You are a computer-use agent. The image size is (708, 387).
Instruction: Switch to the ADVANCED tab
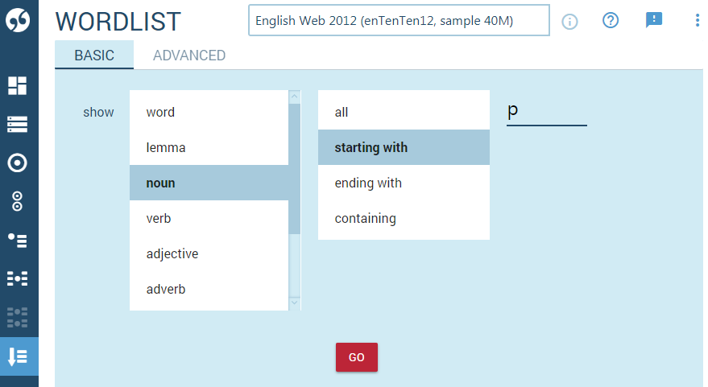tap(189, 56)
